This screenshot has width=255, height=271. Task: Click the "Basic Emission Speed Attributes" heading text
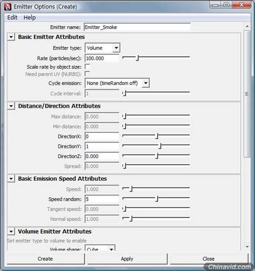pyautogui.click(x=63, y=179)
